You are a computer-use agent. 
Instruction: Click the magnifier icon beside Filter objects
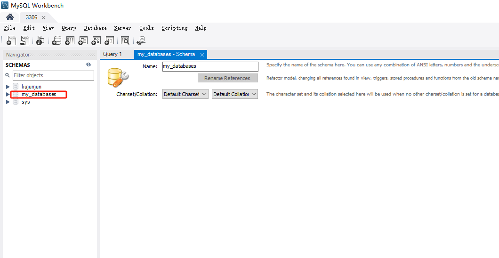[x=8, y=75]
